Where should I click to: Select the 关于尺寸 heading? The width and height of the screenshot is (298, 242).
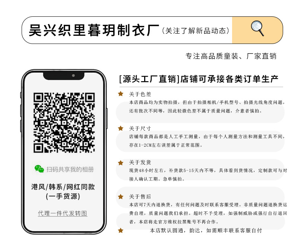click(140, 128)
